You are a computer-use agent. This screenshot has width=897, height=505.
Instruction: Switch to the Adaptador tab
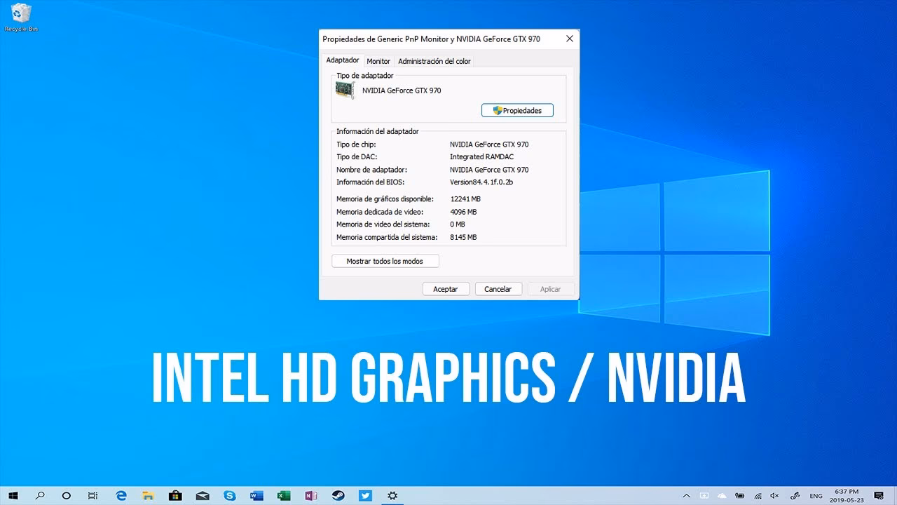click(343, 60)
